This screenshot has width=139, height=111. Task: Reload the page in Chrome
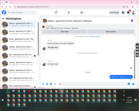10,7
